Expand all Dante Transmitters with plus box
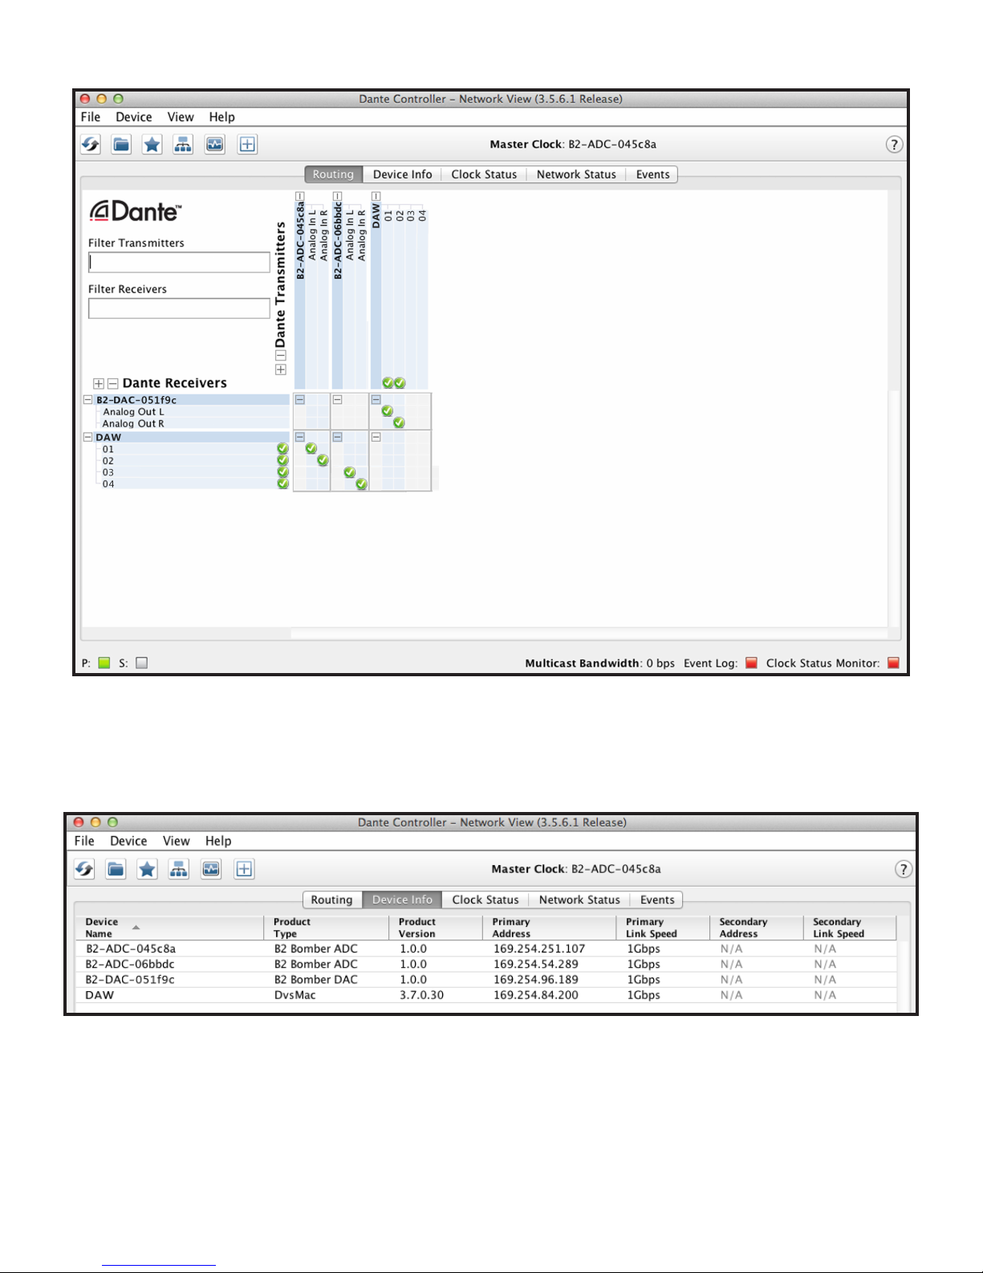Viewport: 983px width, 1273px height. click(x=280, y=369)
